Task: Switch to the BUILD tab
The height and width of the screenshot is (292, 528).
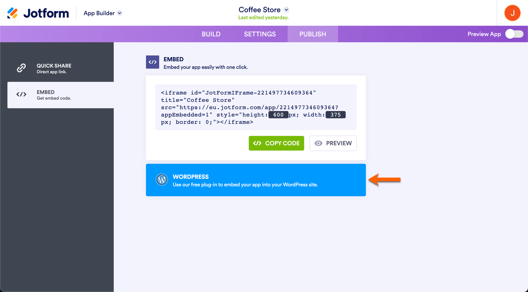Action: point(211,34)
